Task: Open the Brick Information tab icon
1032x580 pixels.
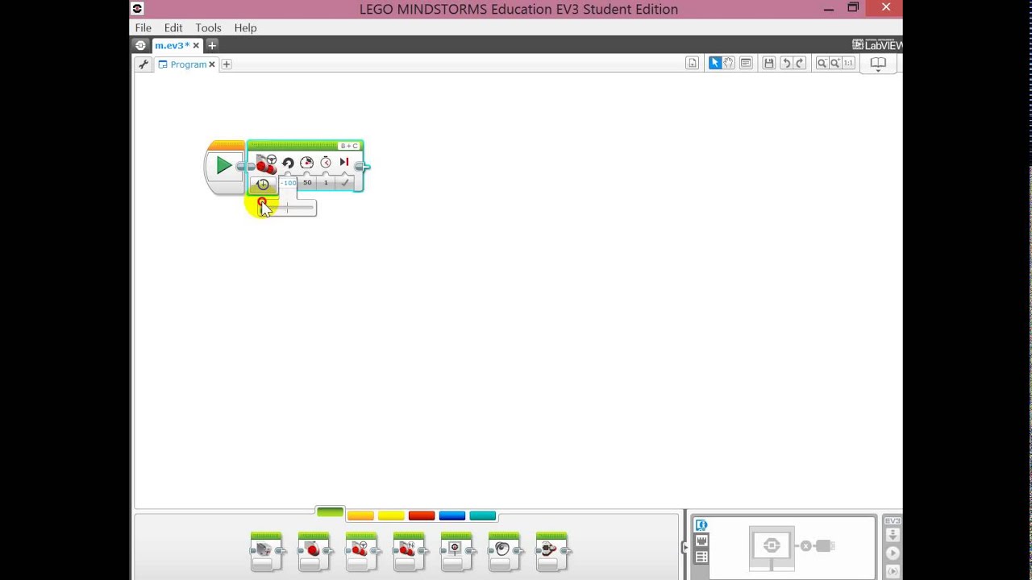Action: pos(701,525)
